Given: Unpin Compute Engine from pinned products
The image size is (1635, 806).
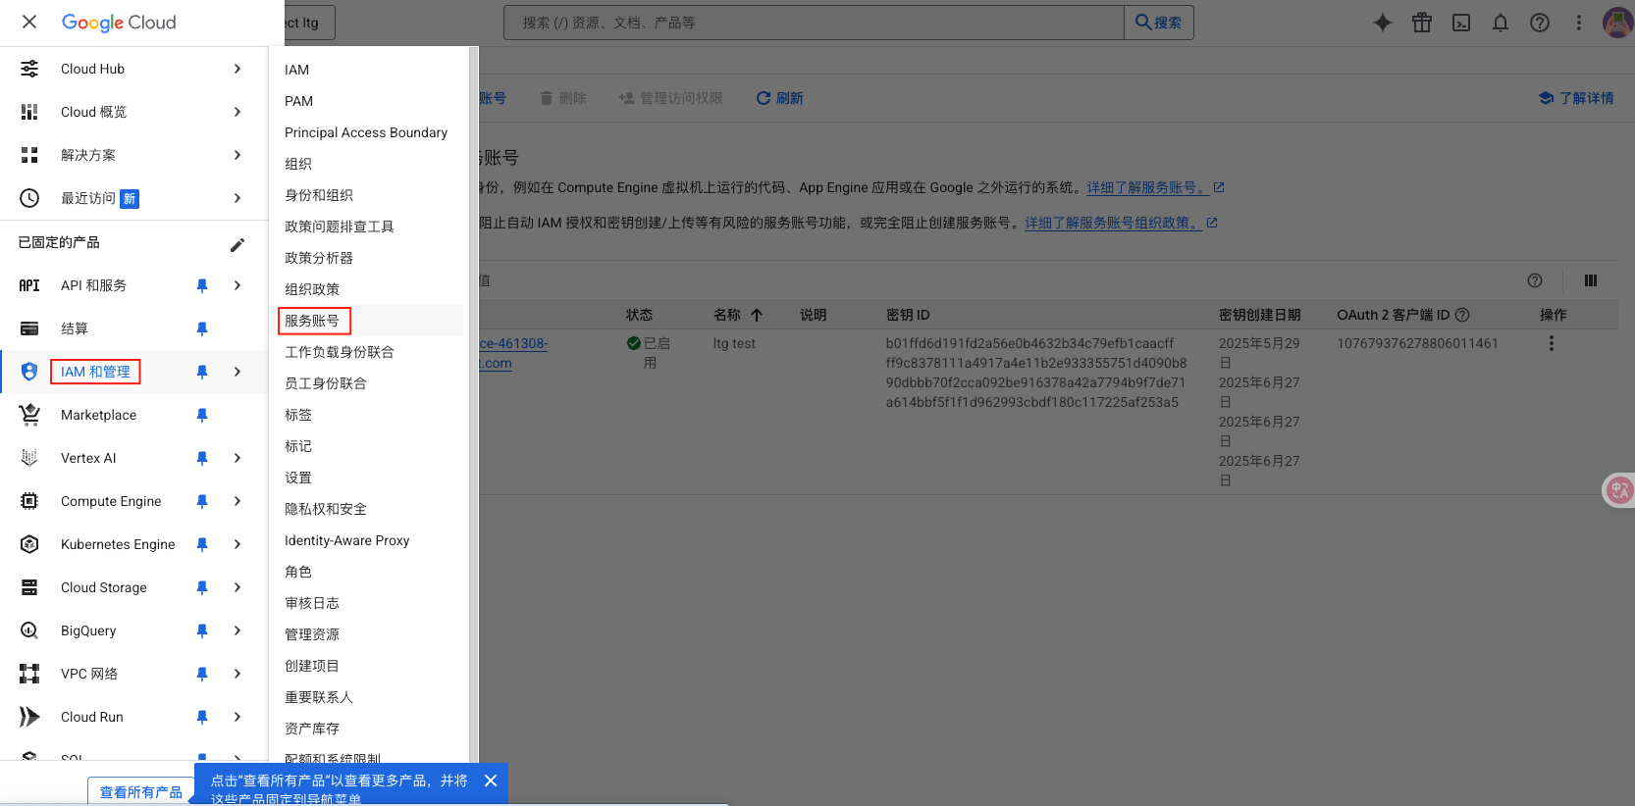Looking at the screenshot, I should [x=202, y=501].
